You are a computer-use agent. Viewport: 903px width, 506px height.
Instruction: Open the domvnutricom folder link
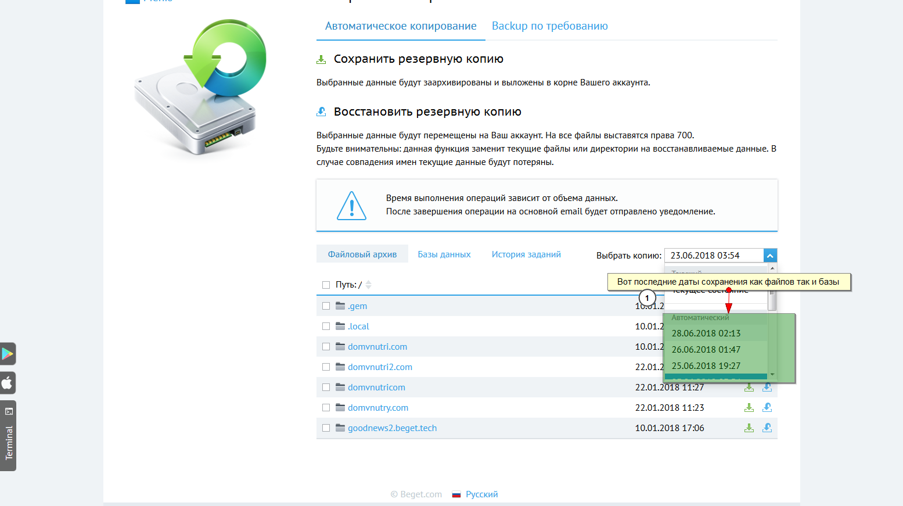[x=376, y=387]
